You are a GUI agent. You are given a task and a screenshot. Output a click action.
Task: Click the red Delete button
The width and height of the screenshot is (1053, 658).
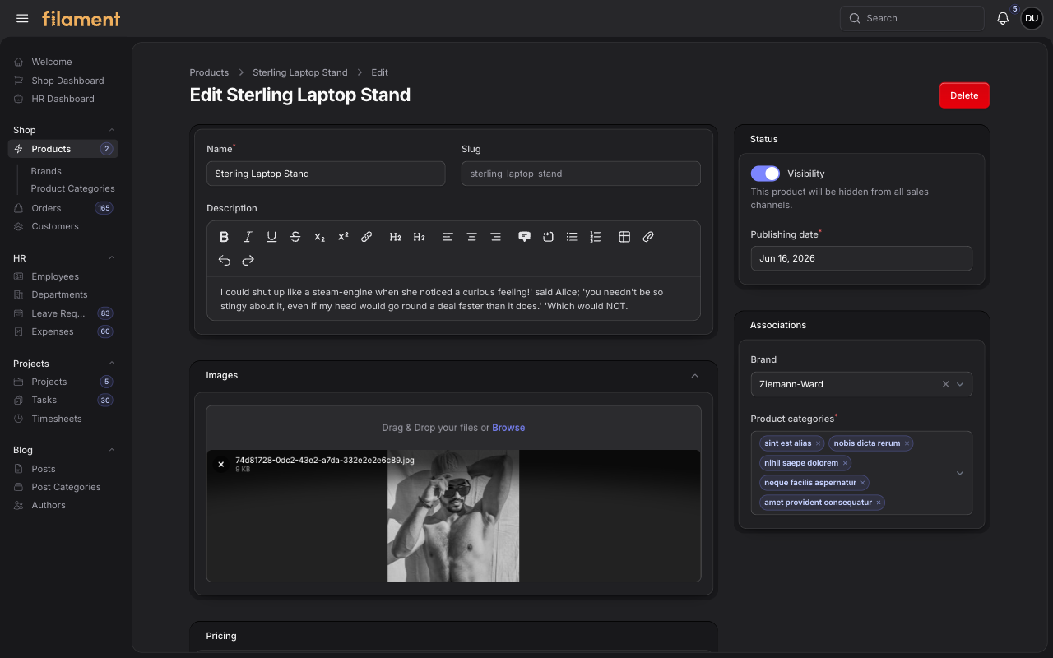964,95
